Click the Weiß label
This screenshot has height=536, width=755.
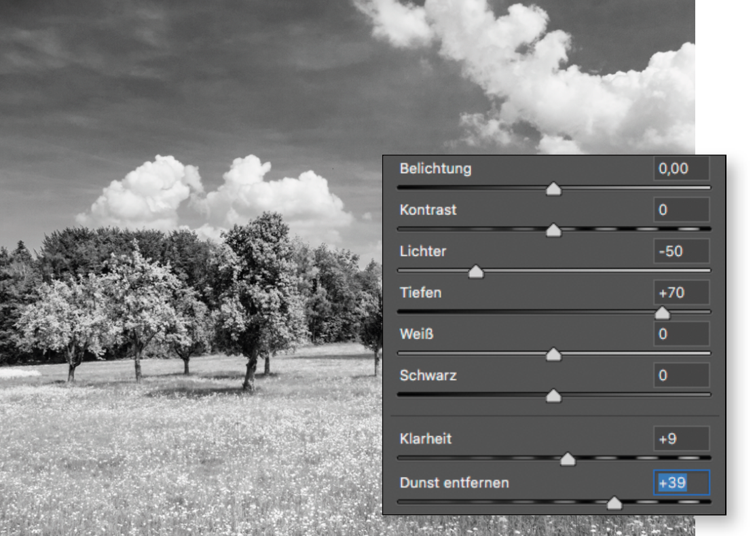pyautogui.click(x=416, y=334)
